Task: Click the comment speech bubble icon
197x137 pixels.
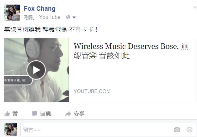Action: [x=34, y=114]
